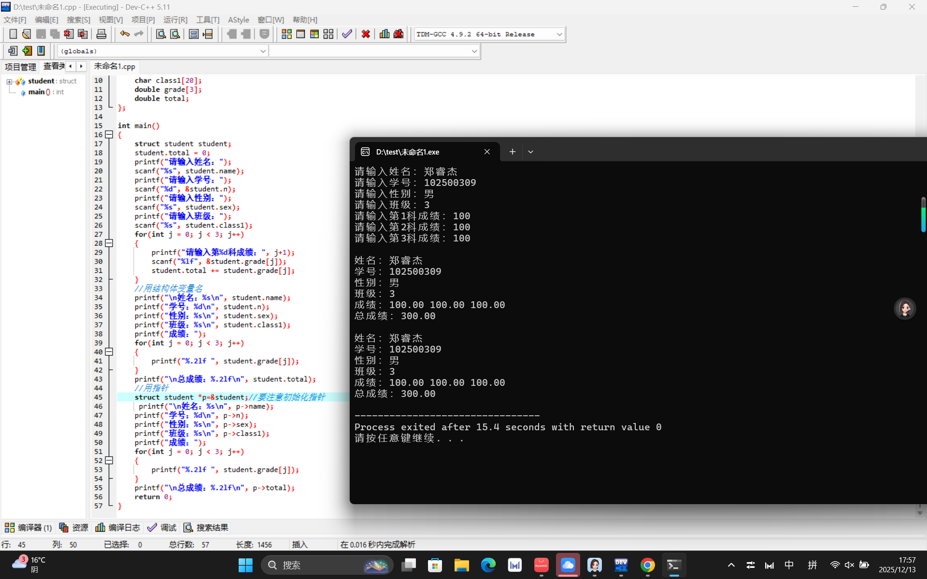This screenshot has height=579, width=927.
Task: Open the 16°C weather widget on the taskbar
Action: click(x=28, y=565)
